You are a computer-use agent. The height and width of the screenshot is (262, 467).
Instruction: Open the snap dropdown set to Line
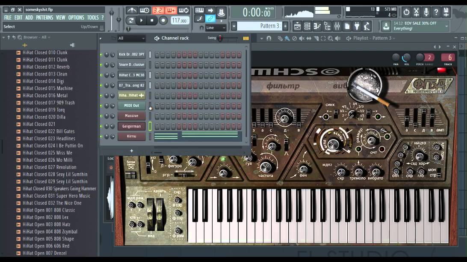click(x=216, y=28)
